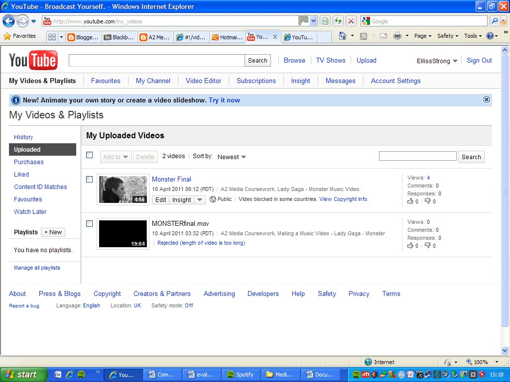The width and height of the screenshot is (510, 382).
Task: Click the Upload link in header
Action: 366,60
